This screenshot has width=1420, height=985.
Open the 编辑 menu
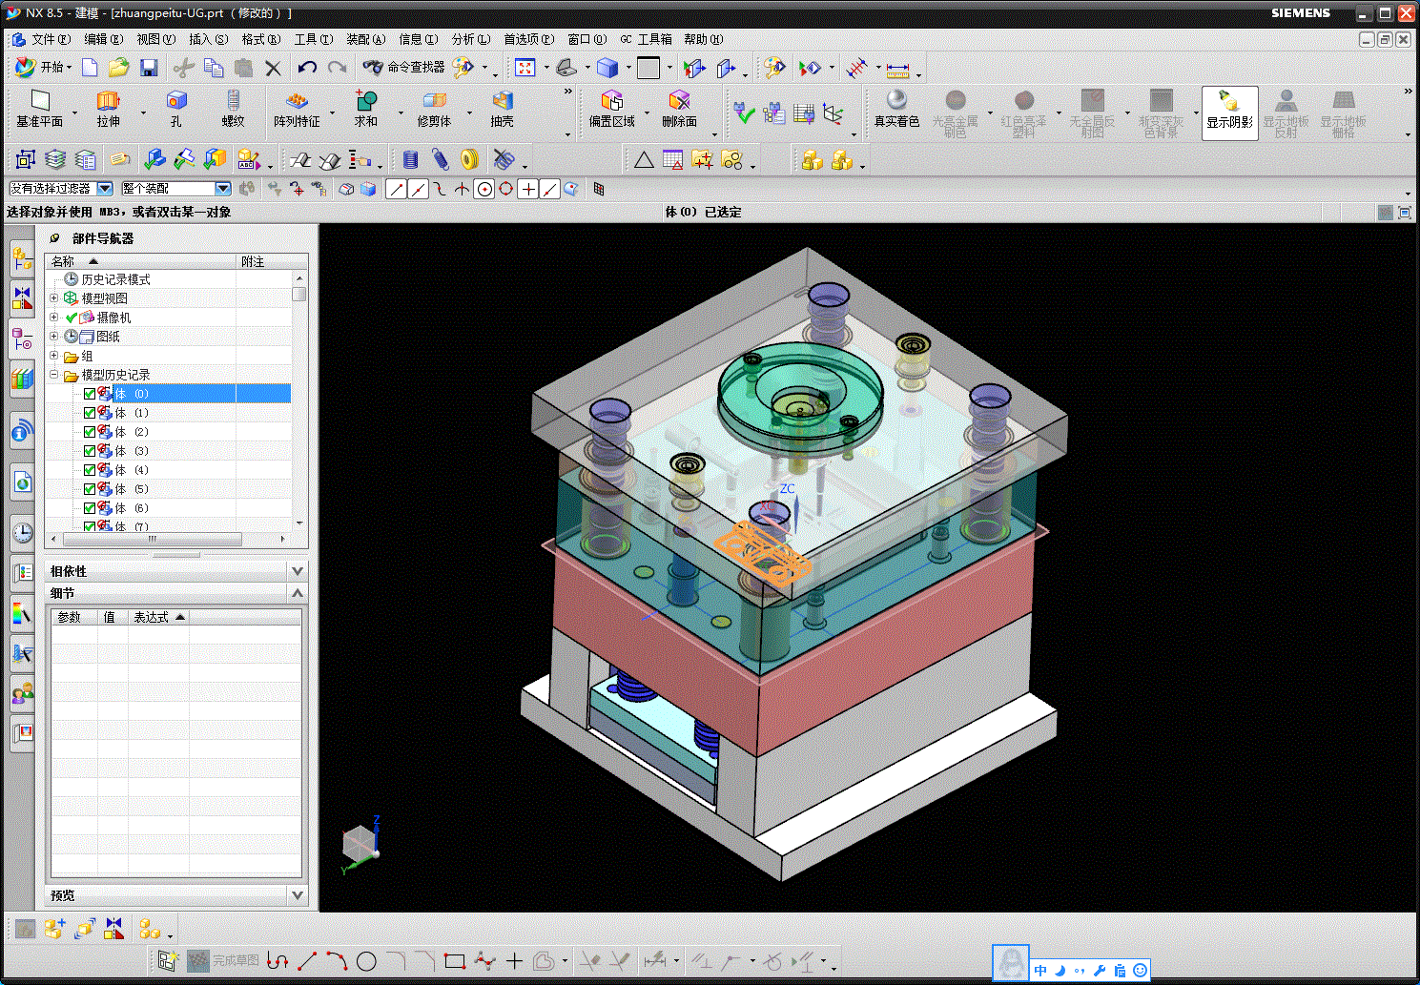(x=103, y=39)
